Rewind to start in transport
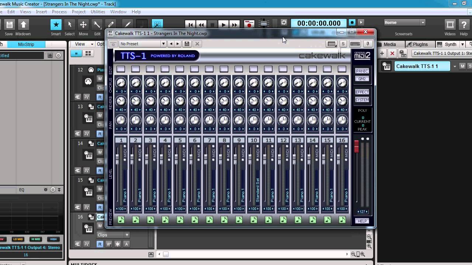Viewport: 472px width, 265px height. point(190,25)
